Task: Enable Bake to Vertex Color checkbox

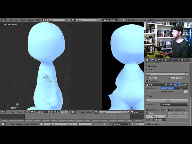Action: point(147,110)
